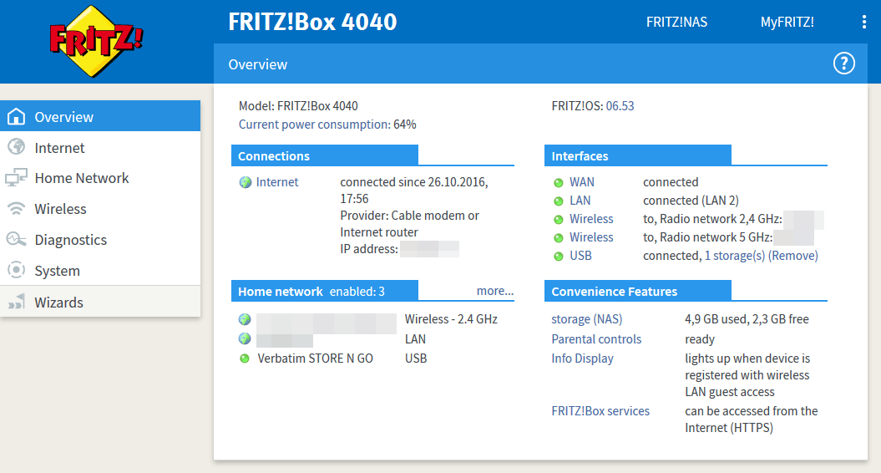Open Current power consumption link
The height and width of the screenshot is (473, 881).
(315, 125)
